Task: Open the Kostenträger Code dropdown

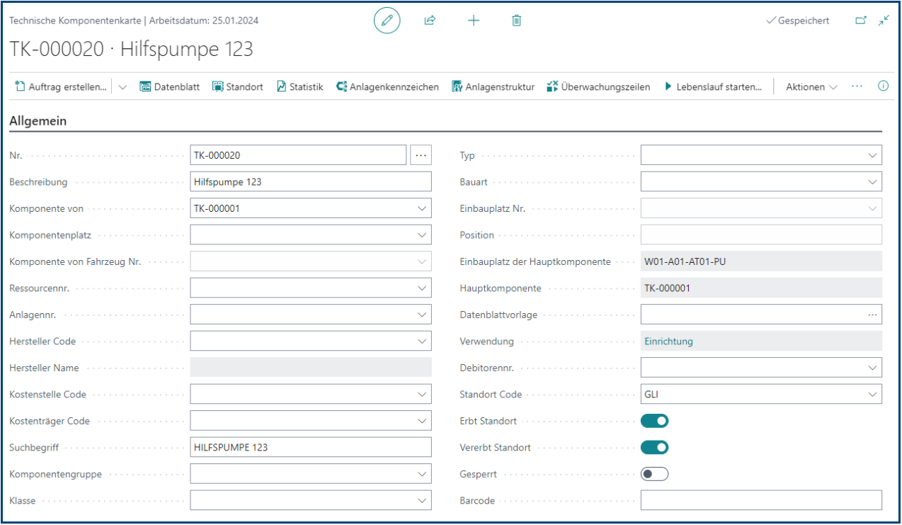Action: coord(422,421)
